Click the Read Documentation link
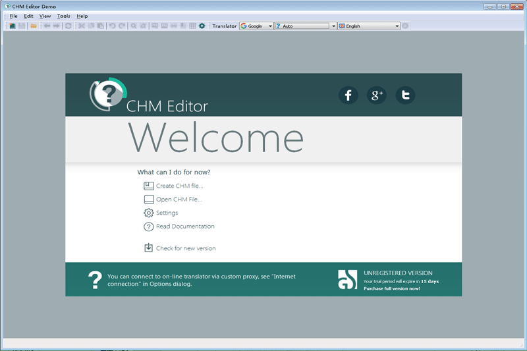Image resolution: width=527 pixels, height=351 pixels. (185, 227)
